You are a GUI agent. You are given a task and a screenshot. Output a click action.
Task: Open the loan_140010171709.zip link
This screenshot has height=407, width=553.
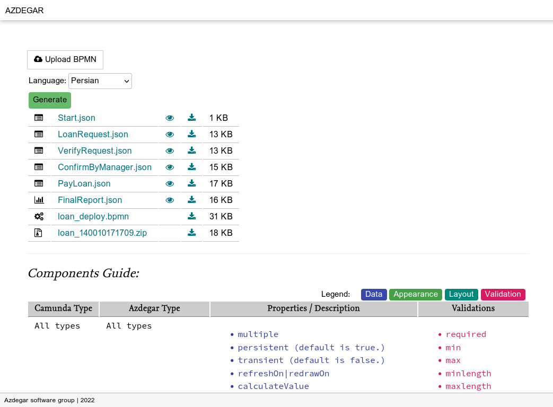tap(102, 233)
